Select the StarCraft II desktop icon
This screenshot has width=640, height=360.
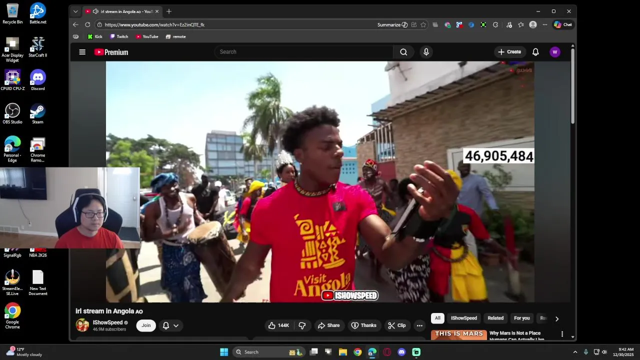point(38,47)
